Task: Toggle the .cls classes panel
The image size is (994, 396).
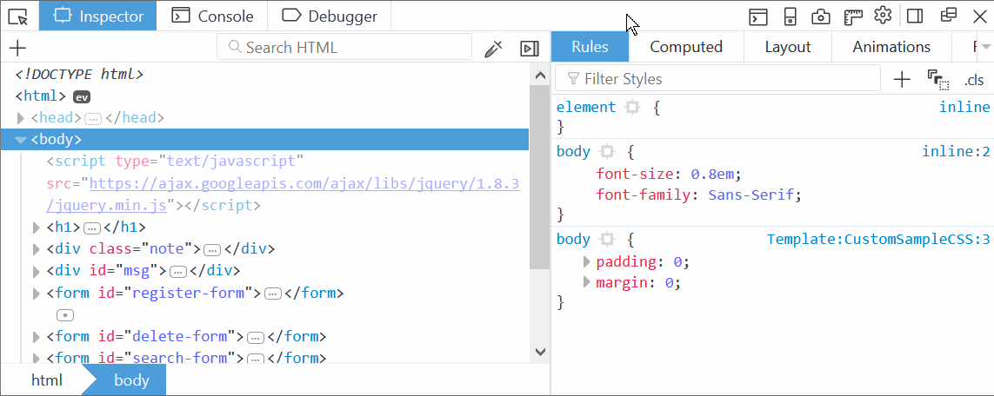Action: pyautogui.click(x=974, y=81)
